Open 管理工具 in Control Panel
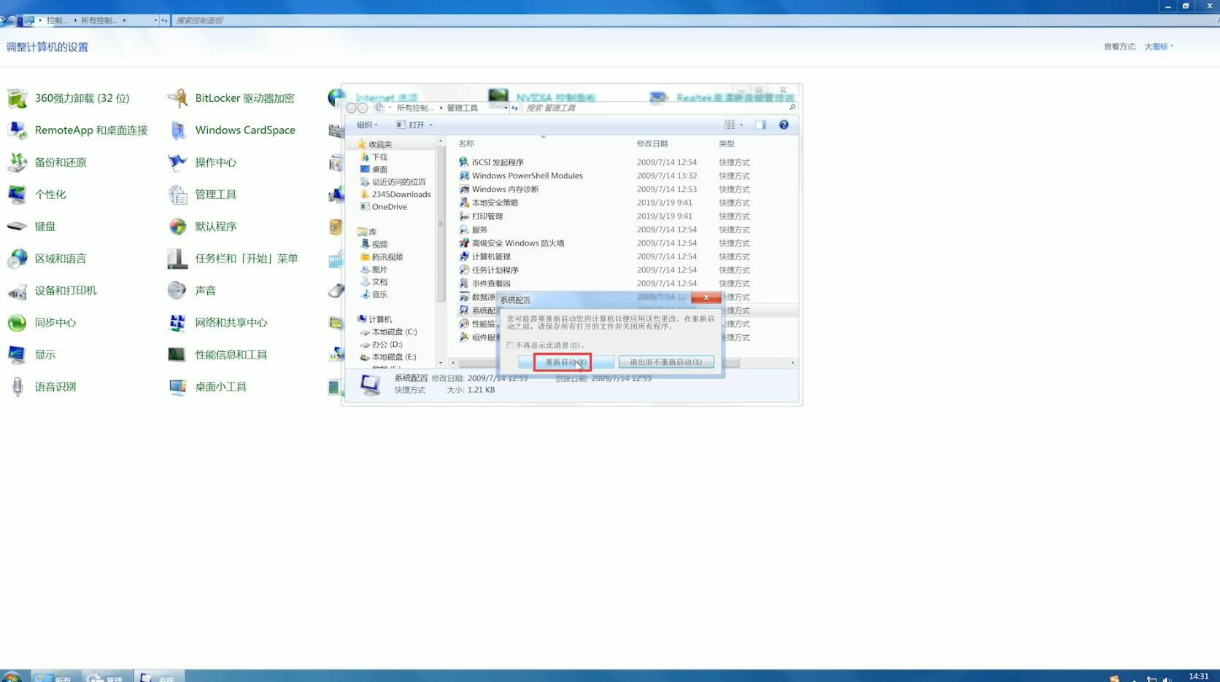 point(202,194)
